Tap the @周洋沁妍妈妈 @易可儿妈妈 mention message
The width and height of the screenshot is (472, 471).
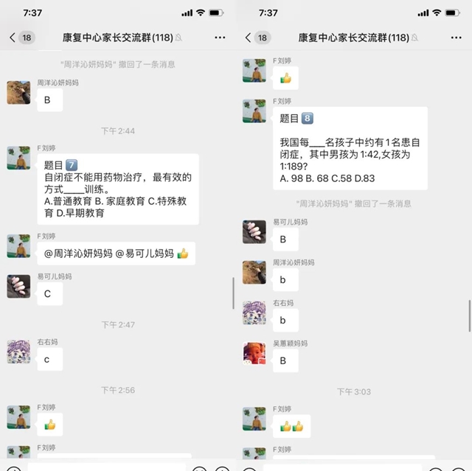point(117,254)
